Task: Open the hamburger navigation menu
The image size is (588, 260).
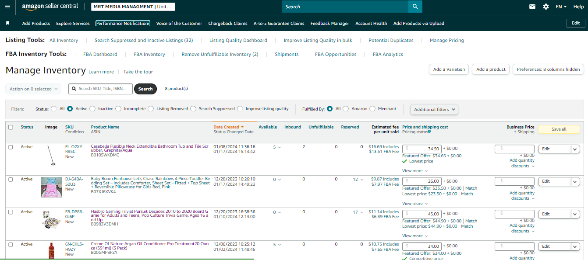Action: [7, 7]
